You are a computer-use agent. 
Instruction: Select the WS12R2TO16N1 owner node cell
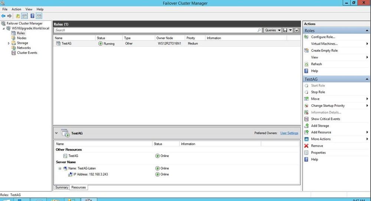169,43
